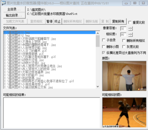The height and width of the screenshot is (130, 148).
Task: Increase 像素容差 with the up spinner
Action: [131, 28]
